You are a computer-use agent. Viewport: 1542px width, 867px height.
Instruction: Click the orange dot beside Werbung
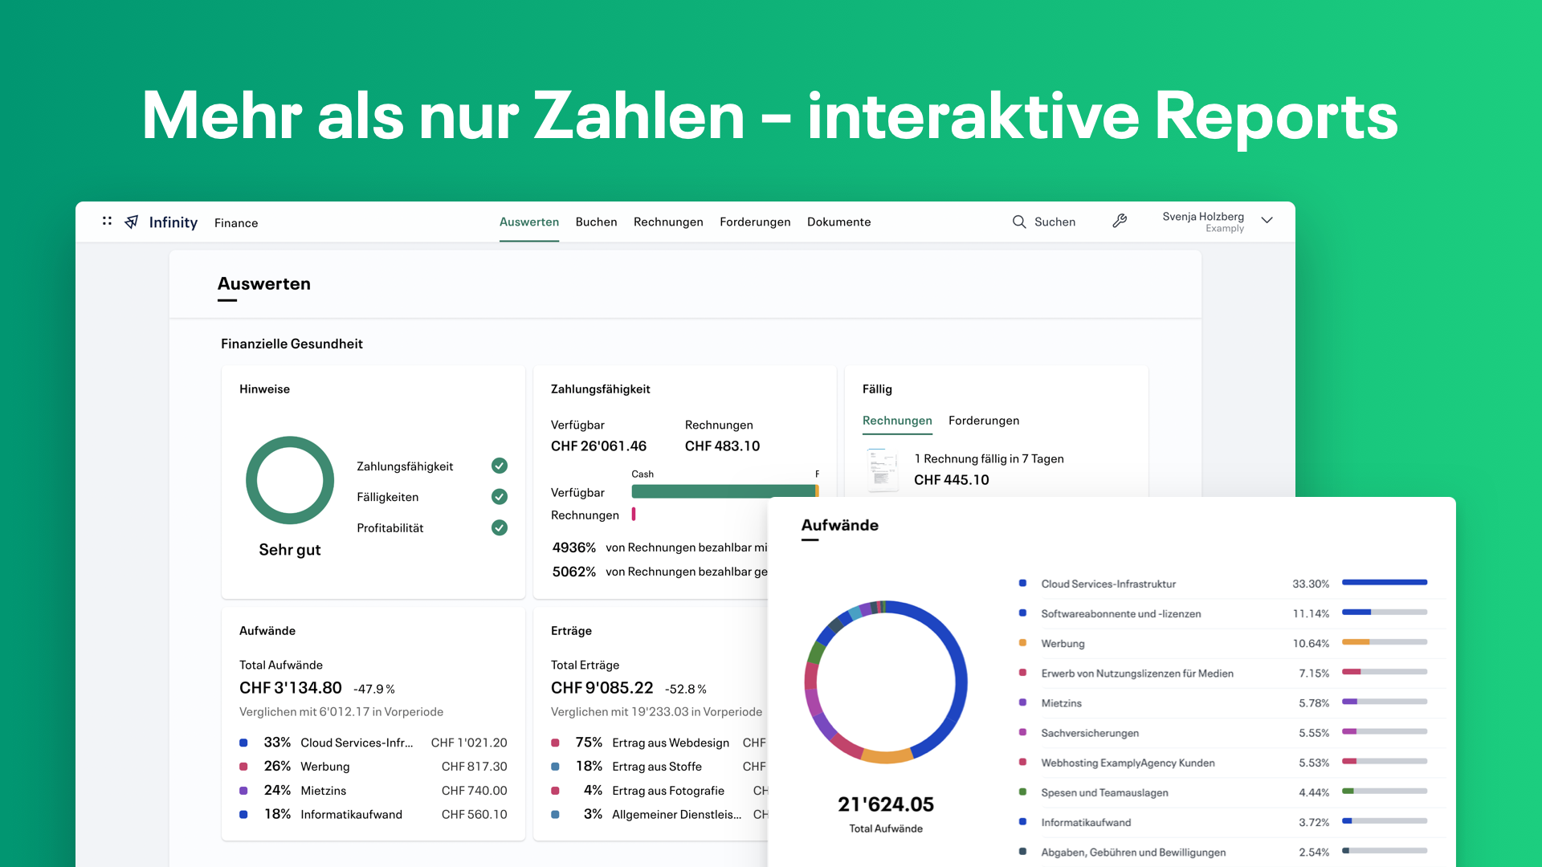1022,642
